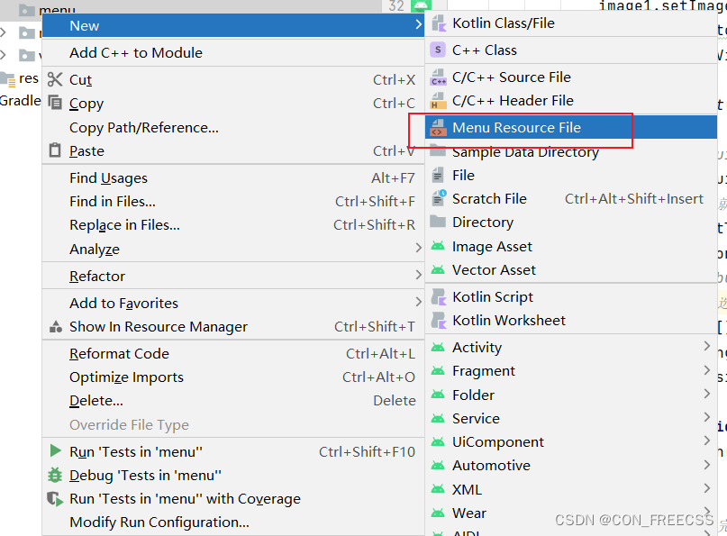Screen dimensions: 727x536
Task: Click the C/C++ Header File icon
Action: (x=438, y=101)
